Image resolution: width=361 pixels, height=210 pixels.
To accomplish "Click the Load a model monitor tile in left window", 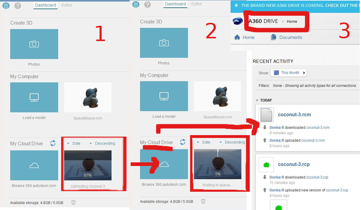I will (34, 97).
